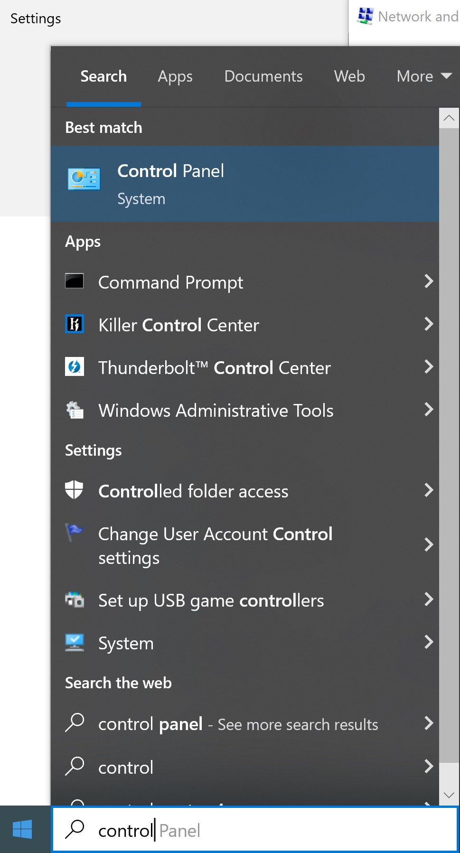The image size is (460, 853).
Task: Expand options for System settings result
Action: (x=428, y=642)
